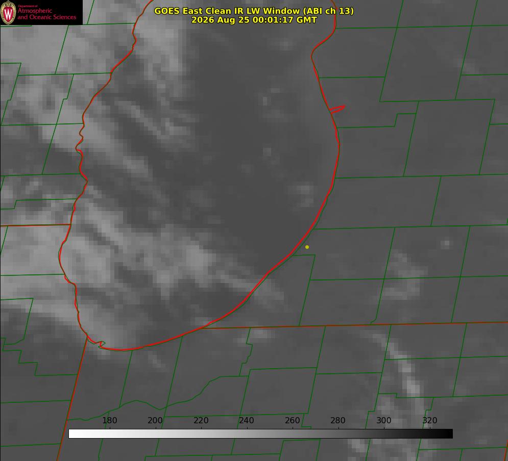The width and height of the screenshot is (508, 461).
Task: Click the 180 colorbar label
Action: click(109, 420)
